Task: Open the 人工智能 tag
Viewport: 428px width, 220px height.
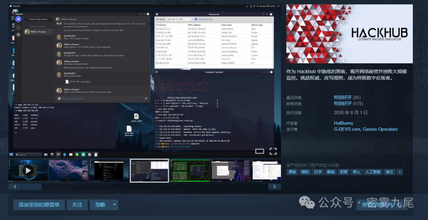Action: coord(373,172)
